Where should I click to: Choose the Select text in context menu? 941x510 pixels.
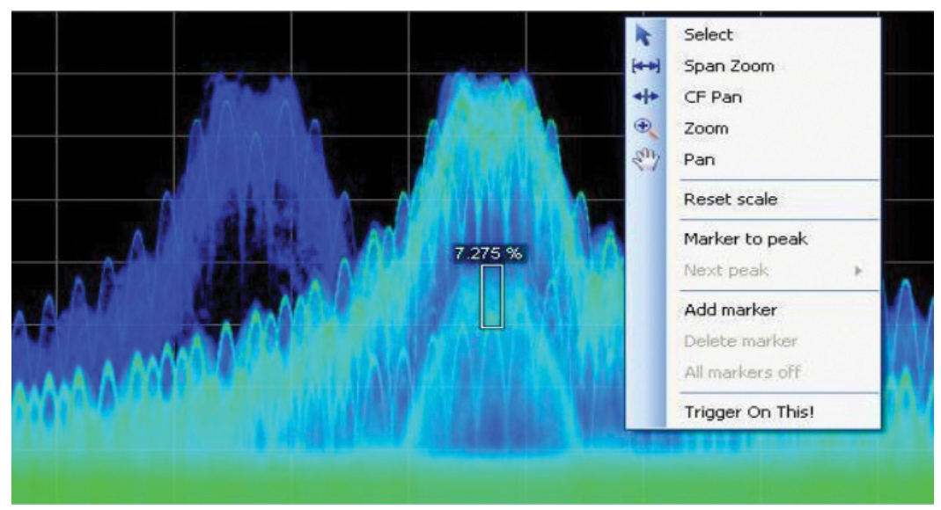pyautogui.click(x=708, y=35)
